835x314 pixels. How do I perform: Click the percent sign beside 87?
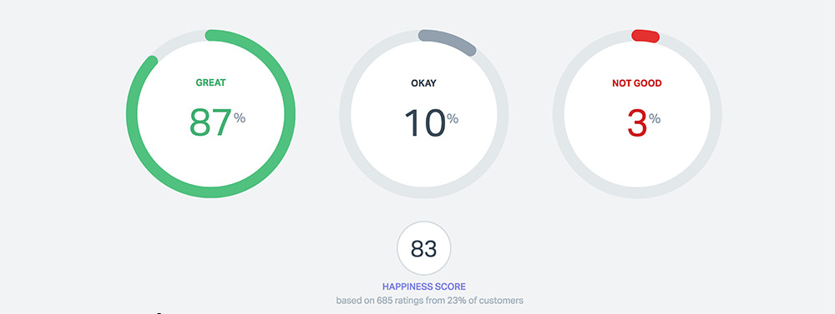pyautogui.click(x=240, y=118)
